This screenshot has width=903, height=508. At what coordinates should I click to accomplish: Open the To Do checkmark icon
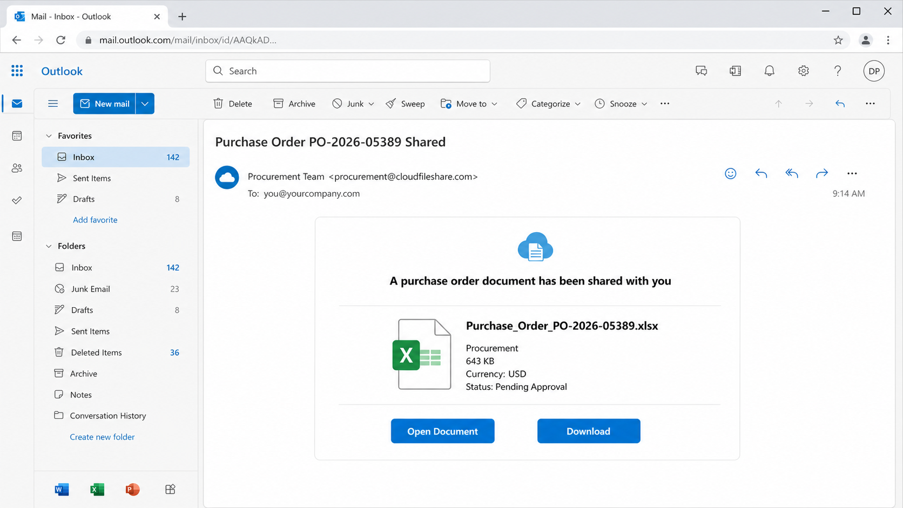click(17, 200)
